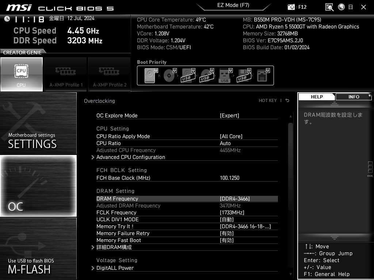Image resolution: width=374 pixels, height=280 pixels.
Task: Select the USB floppy boot device icon
Action: click(x=244, y=75)
